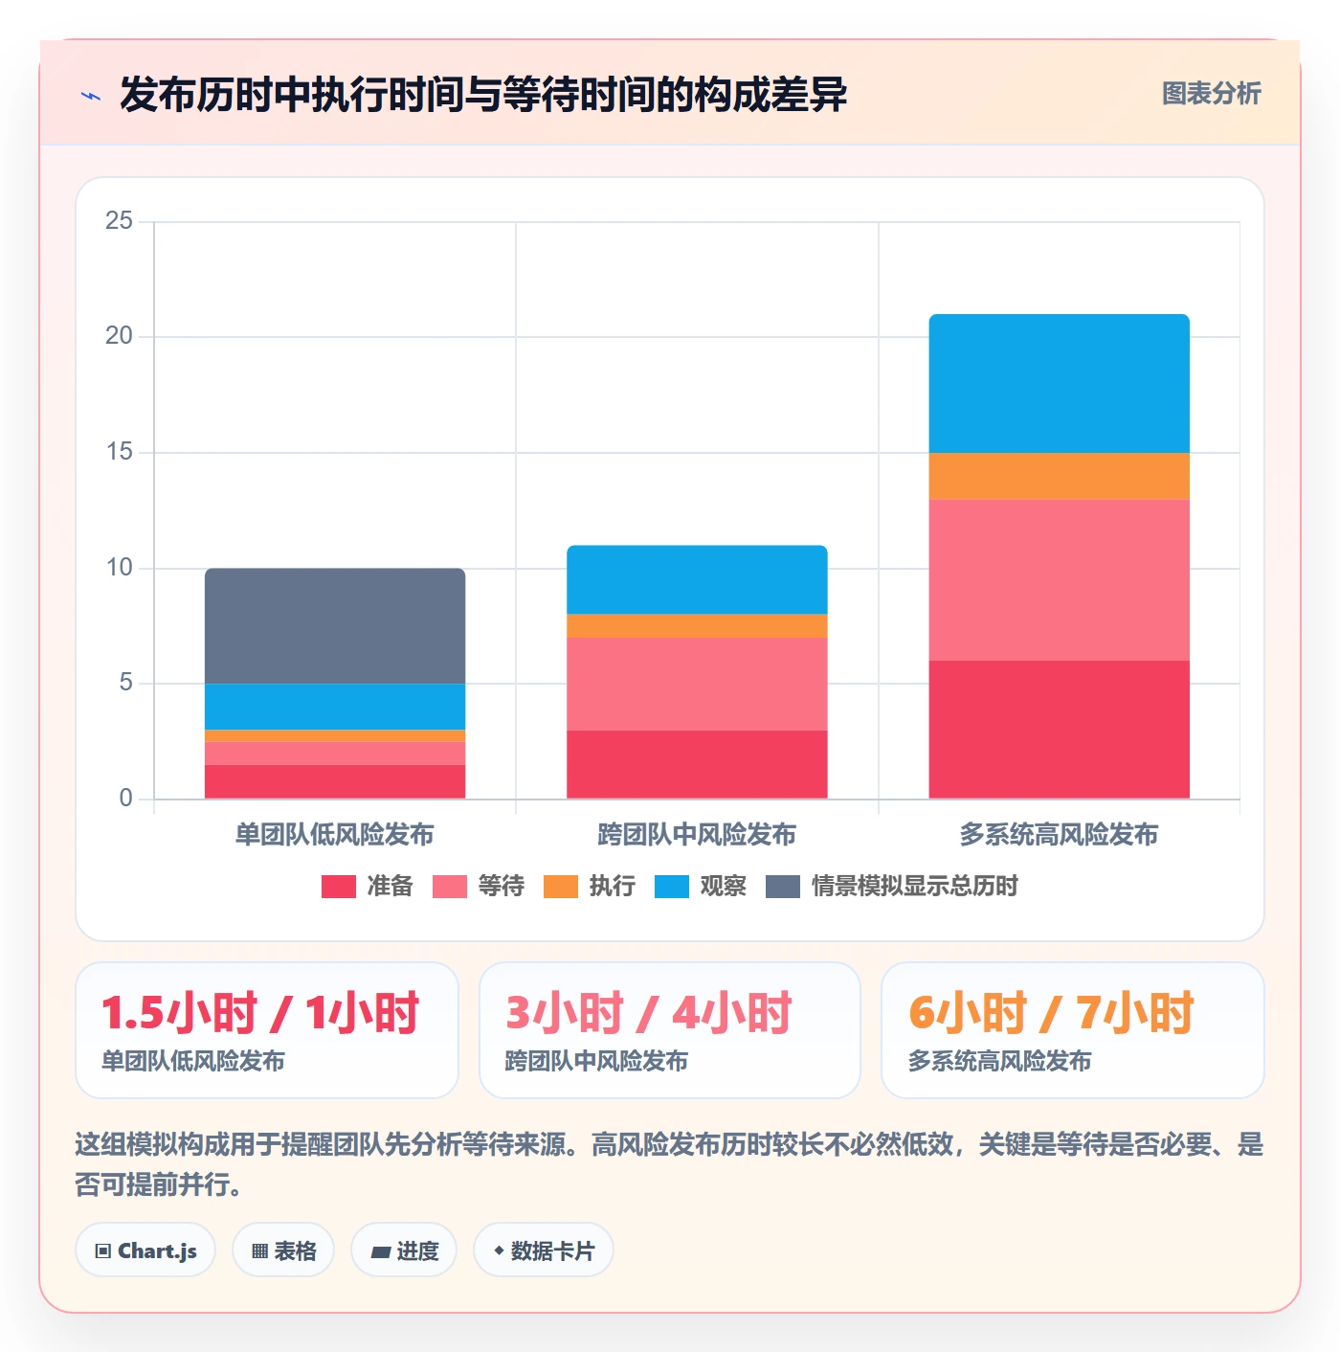Select the 表格 chip
The width and height of the screenshot is (1340, 1352).
point(283,1250)
